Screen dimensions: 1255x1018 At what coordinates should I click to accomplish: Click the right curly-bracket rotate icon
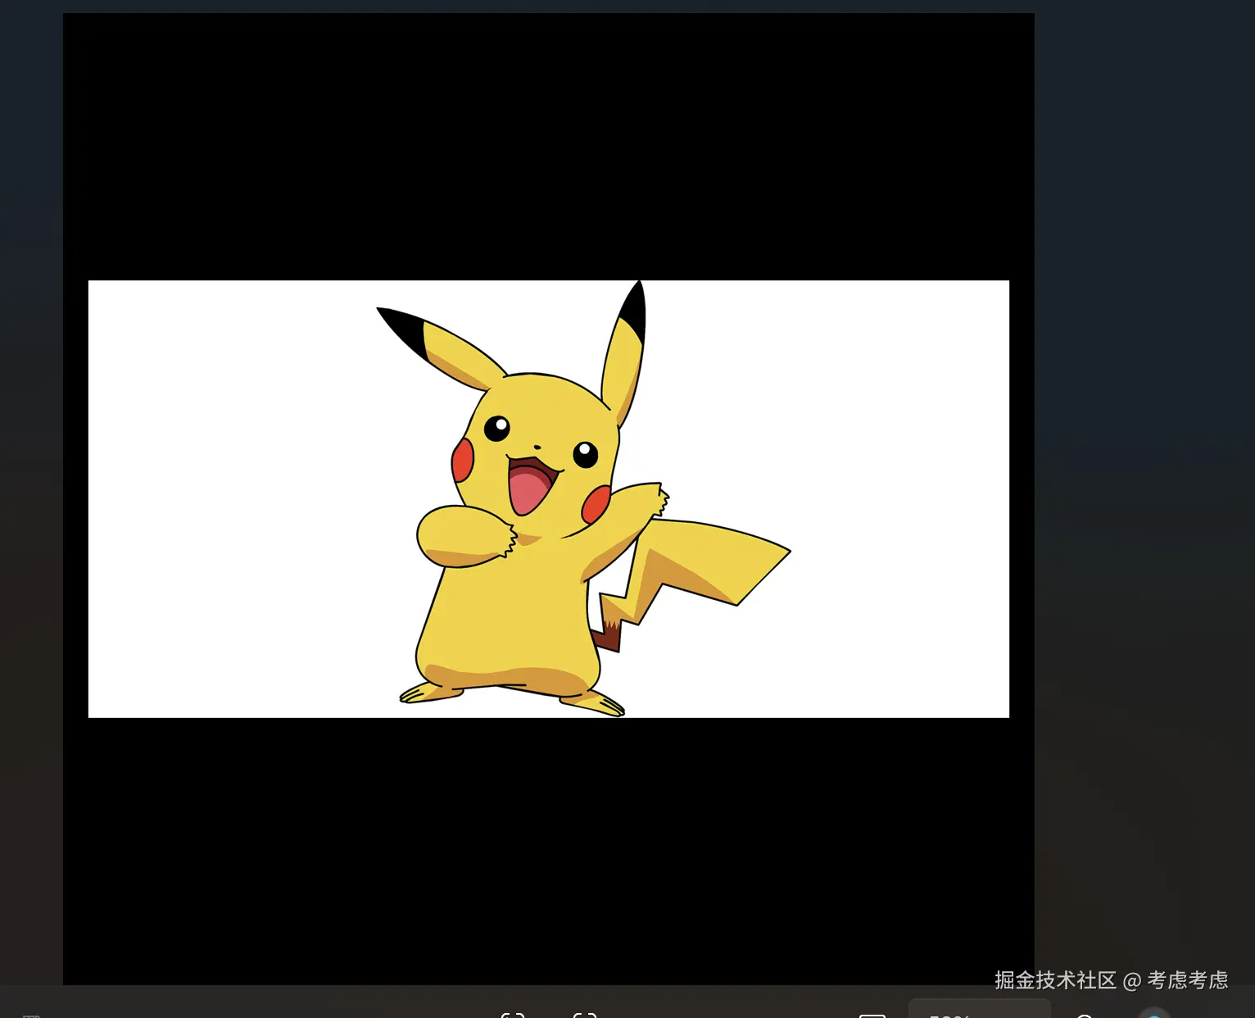pos(585,1014)
